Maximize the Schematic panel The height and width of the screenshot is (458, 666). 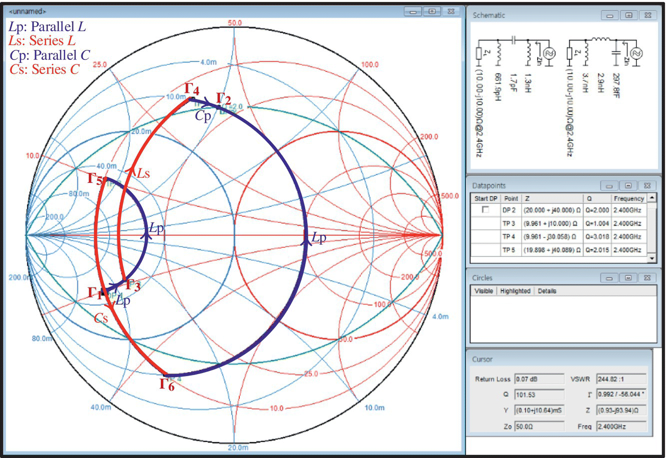coord(628,15)
